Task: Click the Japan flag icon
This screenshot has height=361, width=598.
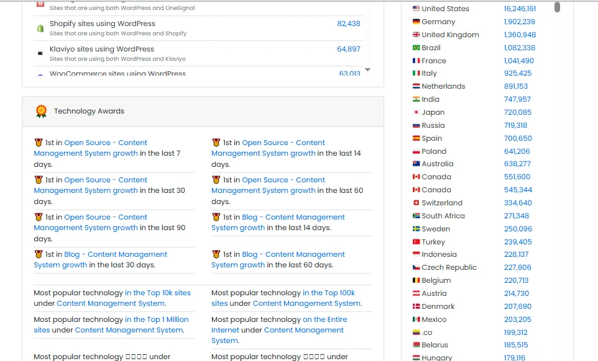Action: point(416,112)
